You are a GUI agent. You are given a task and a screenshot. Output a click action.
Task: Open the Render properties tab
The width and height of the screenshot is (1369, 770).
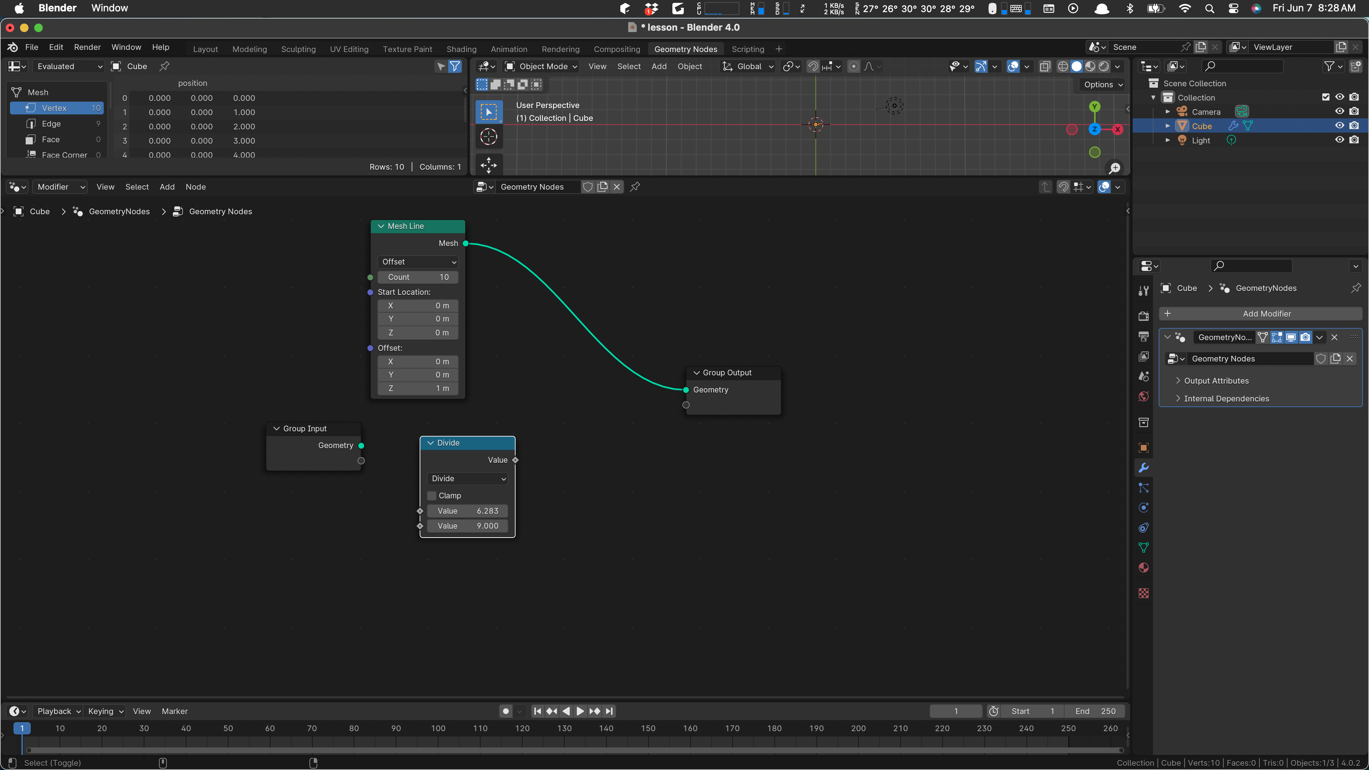pyautogui.click(x=1144, y=316)
